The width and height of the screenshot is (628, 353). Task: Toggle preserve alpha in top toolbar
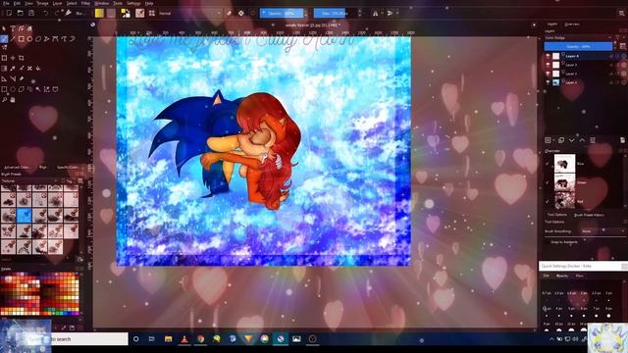[x=241, y=13]
